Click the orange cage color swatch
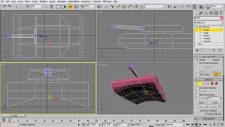The image size is (225, 127). [x=216, y=74]
